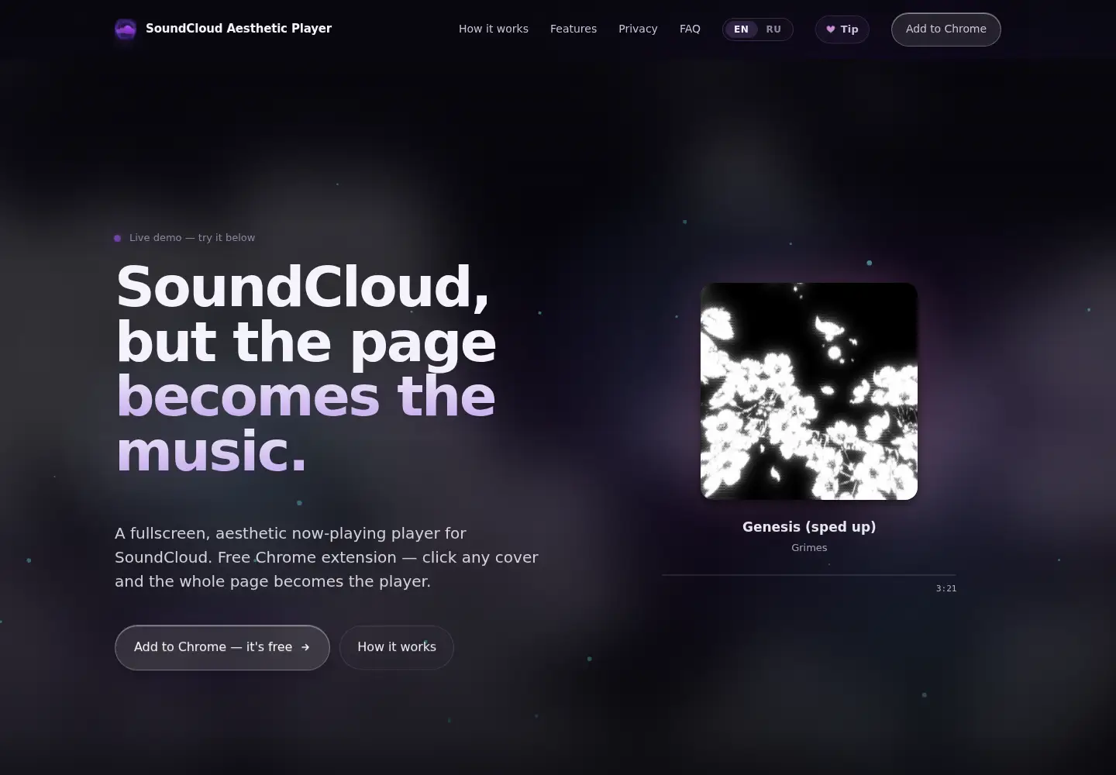Click the heart Tip button
This screenshot has width=1116, height=775.
[x=842, y=29]
